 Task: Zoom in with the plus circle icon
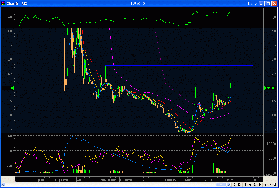click(x=259, y=184)
